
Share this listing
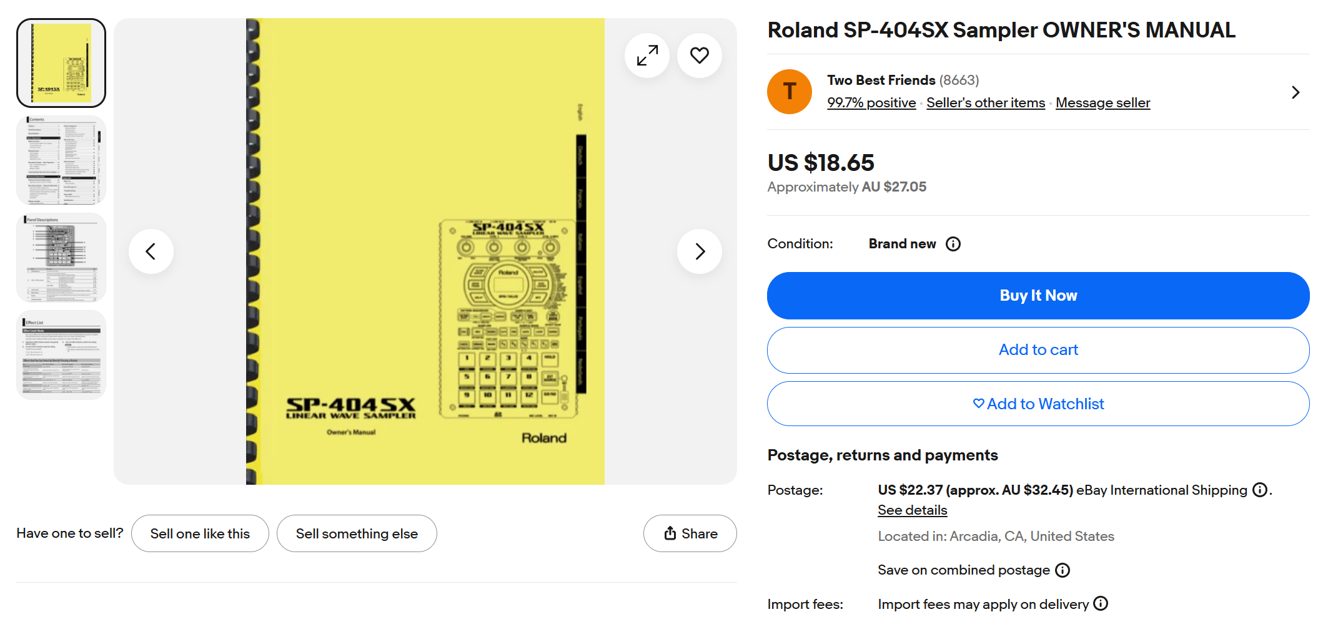click(x=690, y=533)
